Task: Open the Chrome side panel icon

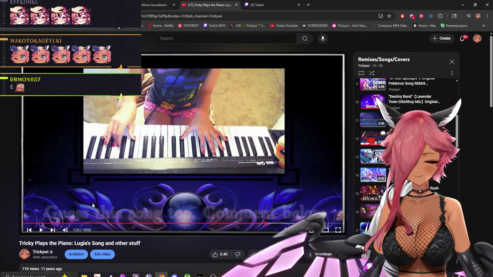Action: coord(454,16)
